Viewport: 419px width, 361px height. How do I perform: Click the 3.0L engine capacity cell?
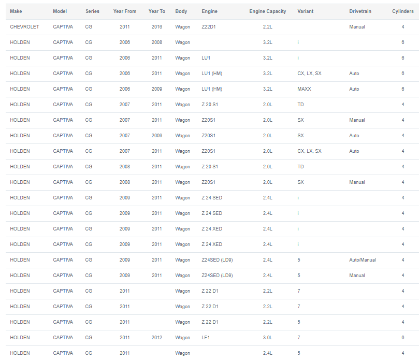(x=267, y=338)
